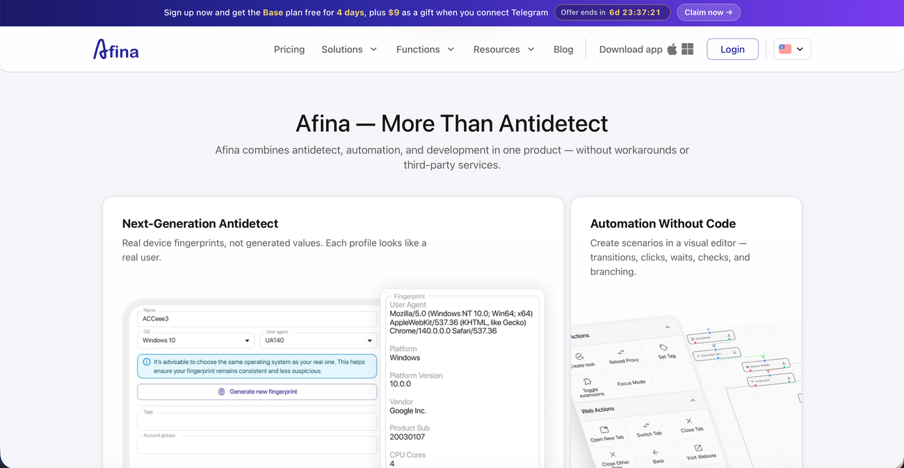Click Download app in the navigation
Viewport: 904px width, 468px height.
tap(631, 49)
